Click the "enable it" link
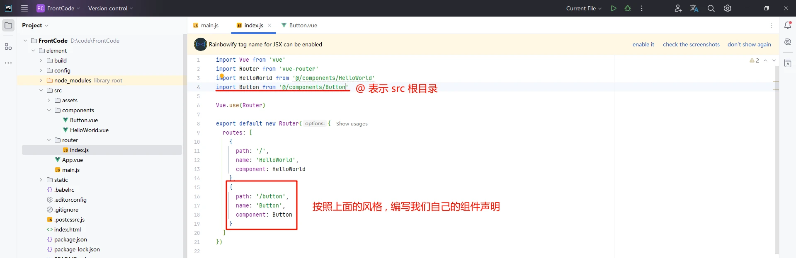 pos(643,44)
